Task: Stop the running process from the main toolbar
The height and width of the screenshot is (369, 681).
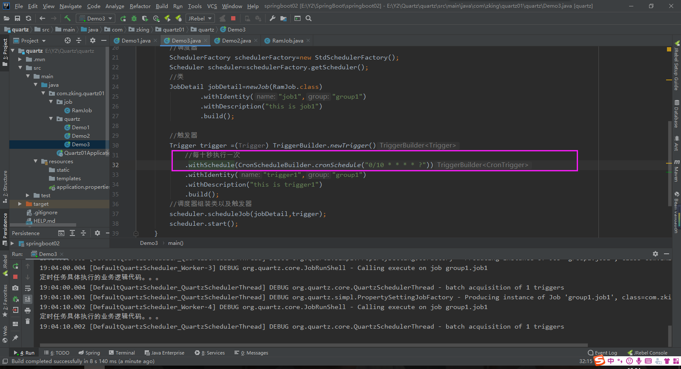Action: (x=233, y=18)
